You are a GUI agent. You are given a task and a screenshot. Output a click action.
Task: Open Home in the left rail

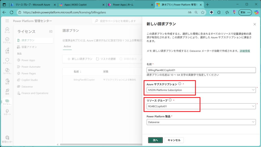[7, 30]
